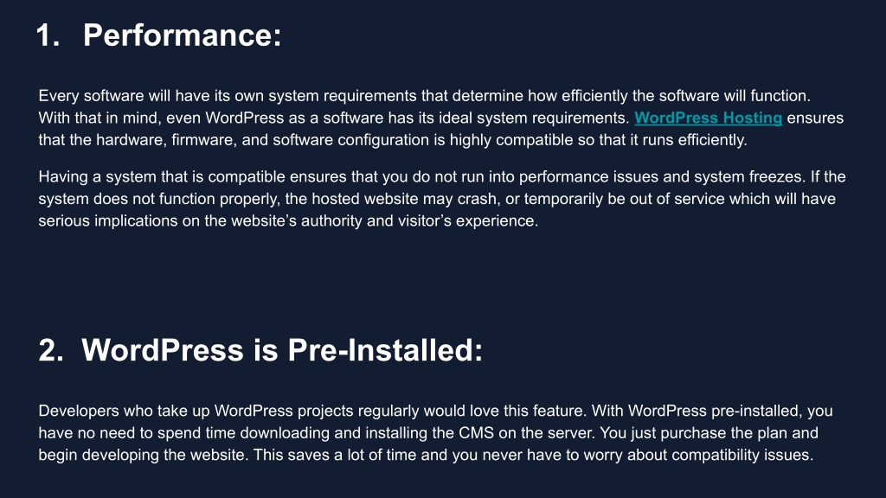This screenshot has width=886, height=498.
Task: Click the line starting "Having a system that"
Action: click(442, 176)
